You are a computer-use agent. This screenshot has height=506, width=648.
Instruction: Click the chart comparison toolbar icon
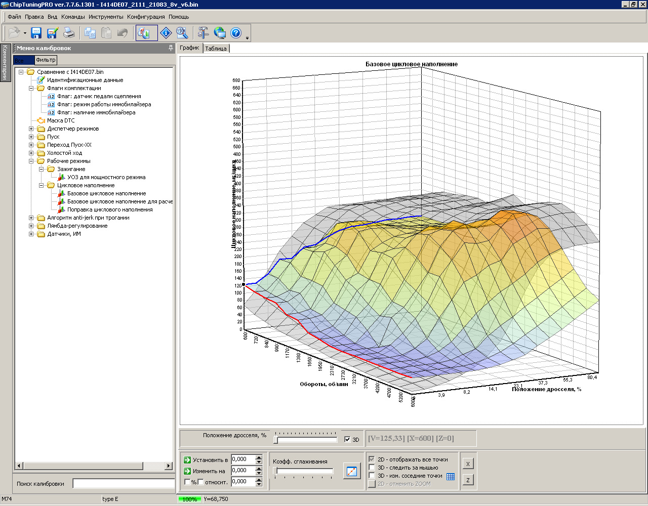pos(146,33)
